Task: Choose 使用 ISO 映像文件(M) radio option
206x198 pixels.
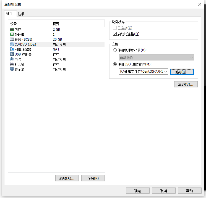Action: [x=115, y=64]
